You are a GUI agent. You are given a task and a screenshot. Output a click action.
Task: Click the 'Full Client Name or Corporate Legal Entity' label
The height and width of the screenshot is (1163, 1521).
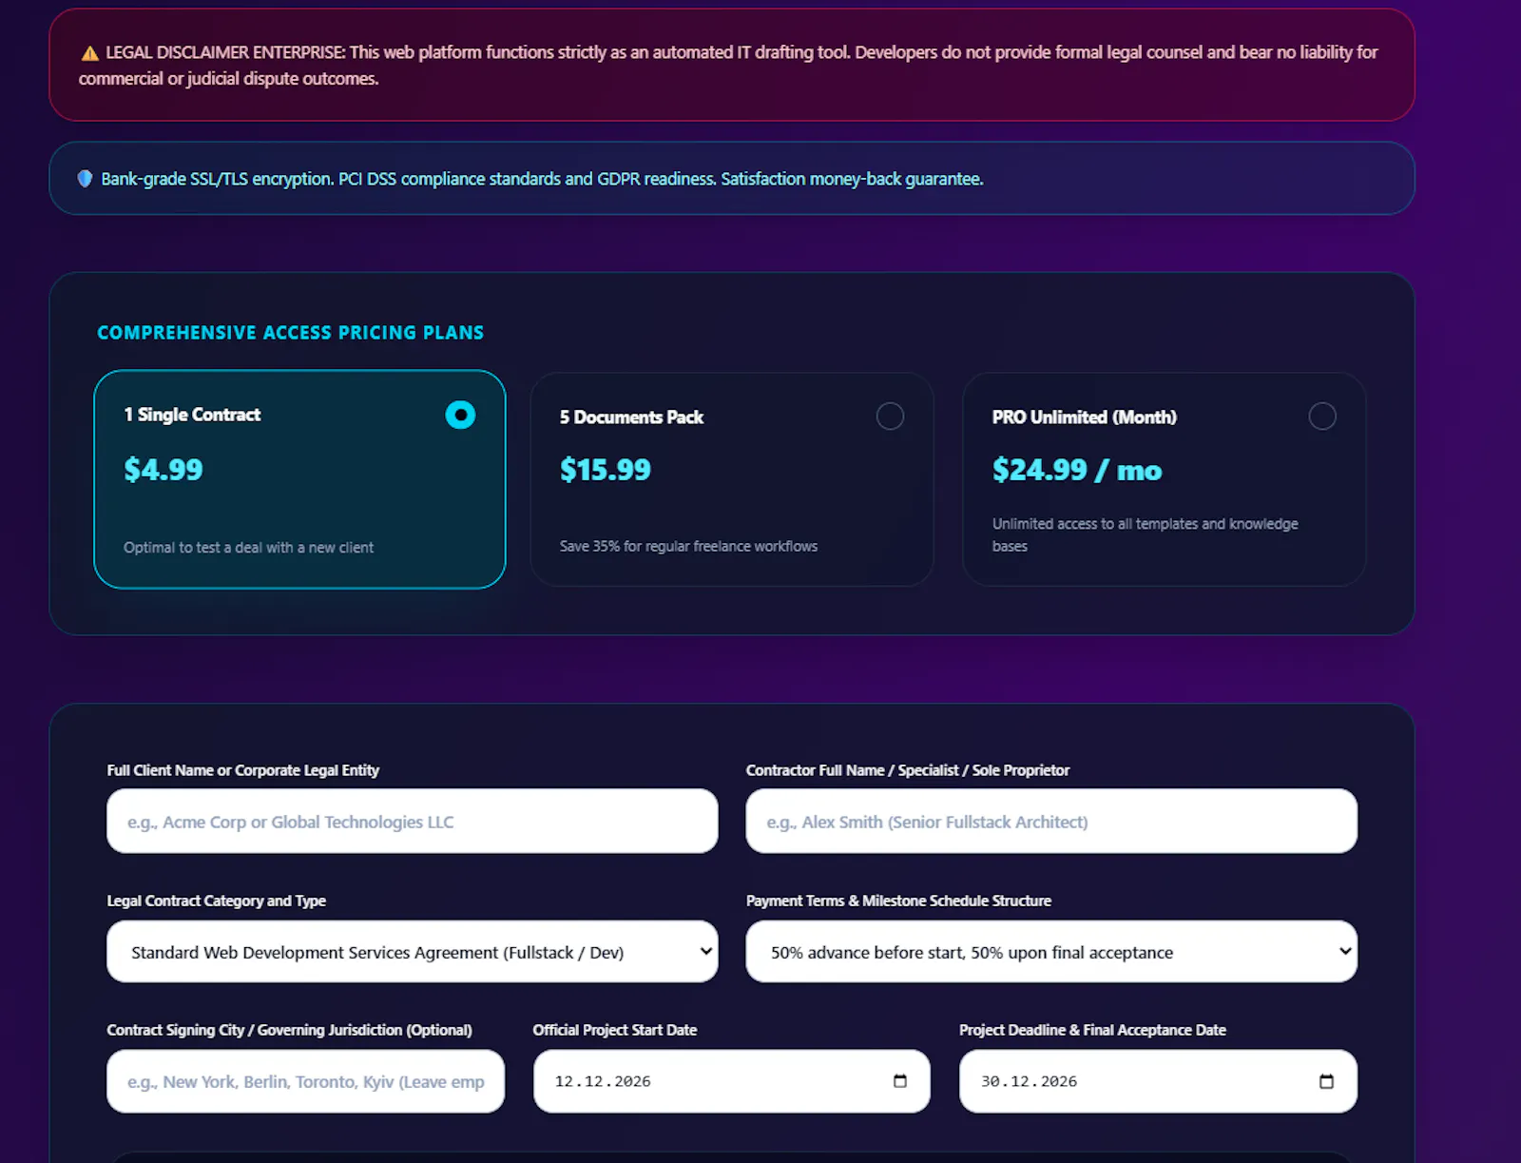click(x=242, y=770)
